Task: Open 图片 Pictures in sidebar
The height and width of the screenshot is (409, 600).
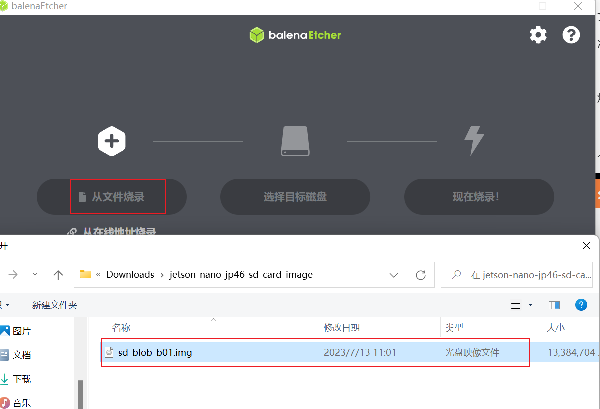Action: pos(21,331)
